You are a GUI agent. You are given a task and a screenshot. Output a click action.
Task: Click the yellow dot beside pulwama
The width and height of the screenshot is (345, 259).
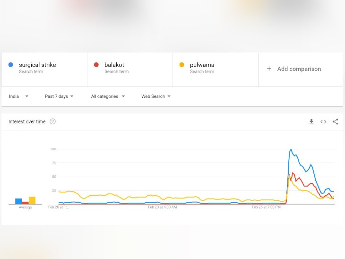click(x=181, y=65)
